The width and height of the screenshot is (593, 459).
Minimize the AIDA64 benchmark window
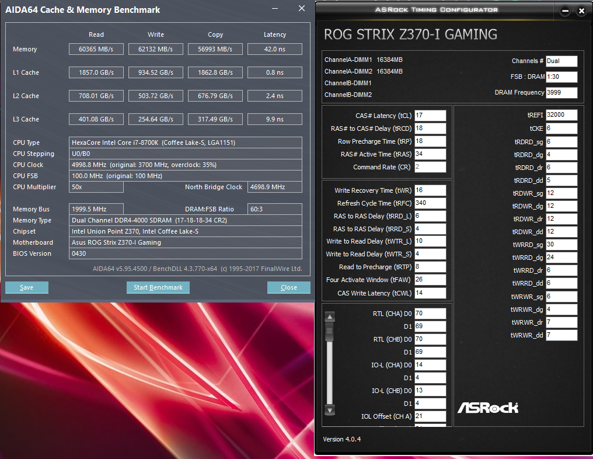[x=275, y=8]
